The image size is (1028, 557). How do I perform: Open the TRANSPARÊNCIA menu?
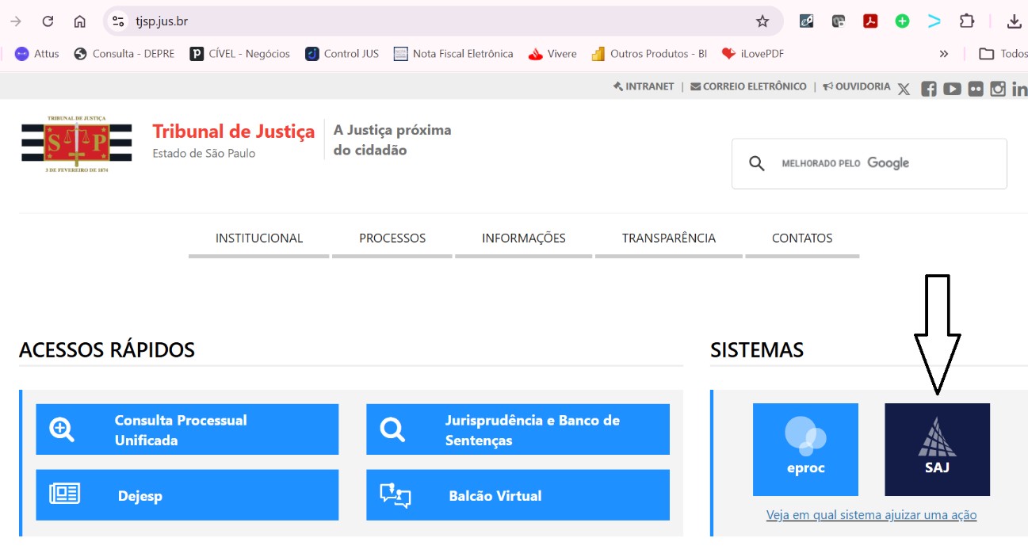[x=669, y=238]
